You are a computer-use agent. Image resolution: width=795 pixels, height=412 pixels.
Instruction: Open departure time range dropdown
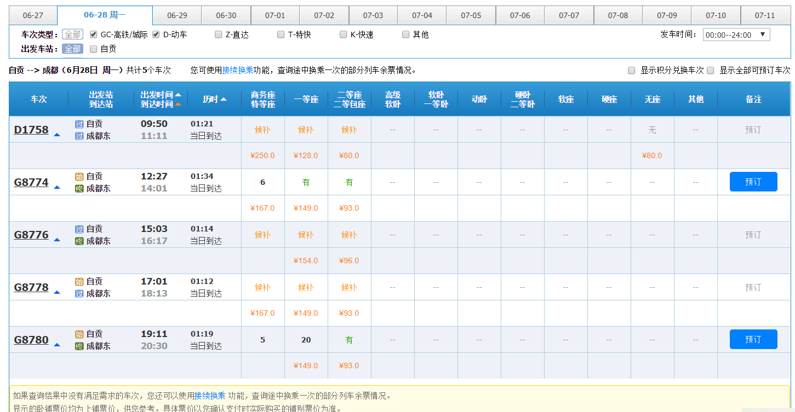tap(736, 35)
